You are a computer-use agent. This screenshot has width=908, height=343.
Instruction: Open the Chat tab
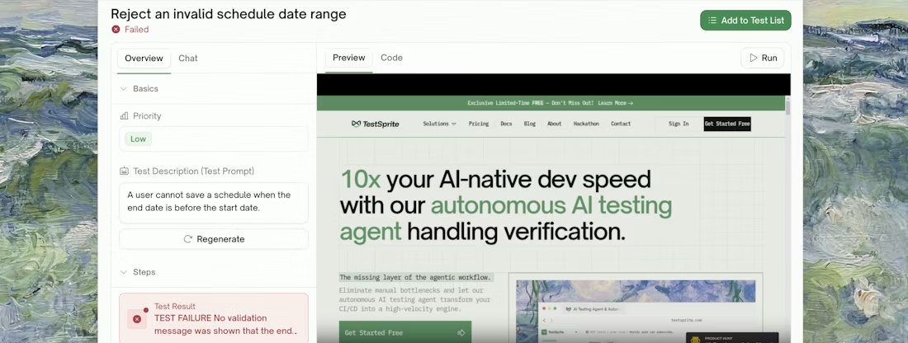187,58
